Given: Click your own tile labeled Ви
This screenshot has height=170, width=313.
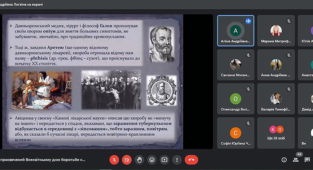Looking at the screenshot, I should 305,133.
